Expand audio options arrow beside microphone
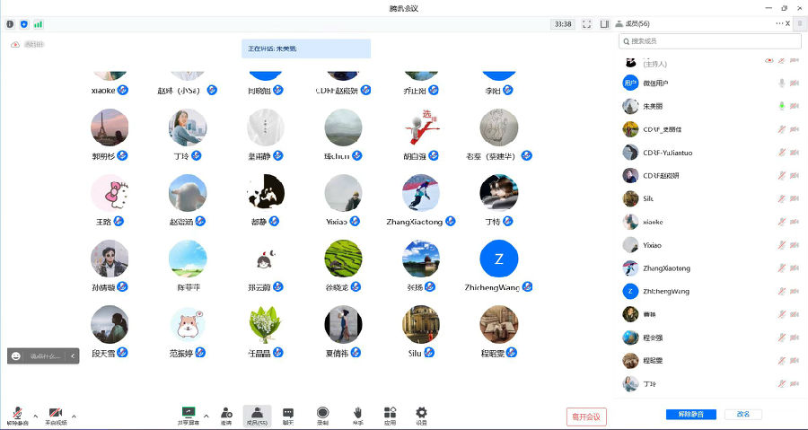The image size is (808, 430). pos(36,416)
